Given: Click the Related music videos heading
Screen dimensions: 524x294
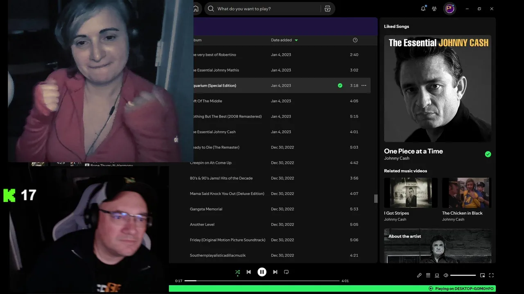Looking at the screenshot, I should click(x=405, y=171).
